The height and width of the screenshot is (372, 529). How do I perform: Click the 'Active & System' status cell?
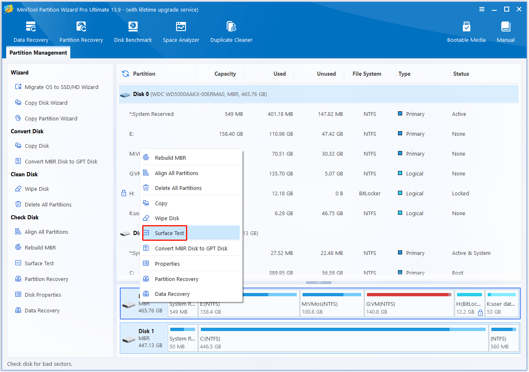[x=471, y=253]
